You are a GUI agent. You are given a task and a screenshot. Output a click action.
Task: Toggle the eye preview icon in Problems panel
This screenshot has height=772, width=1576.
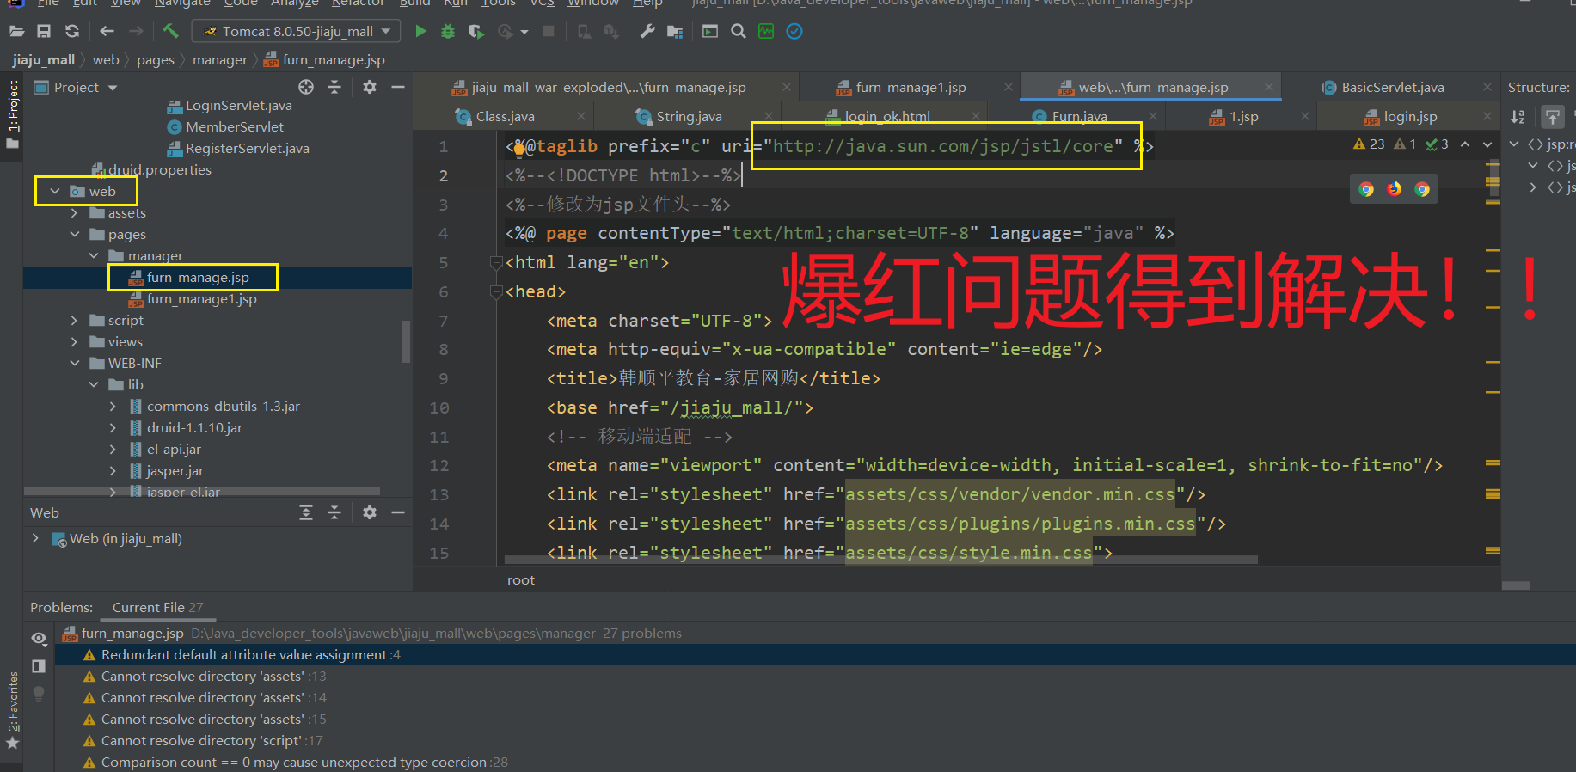point(39,639)
